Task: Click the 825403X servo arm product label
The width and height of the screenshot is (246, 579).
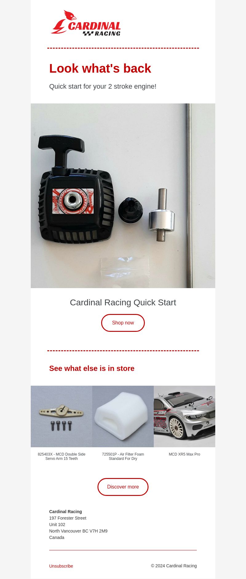Action: tap(61, 456)
